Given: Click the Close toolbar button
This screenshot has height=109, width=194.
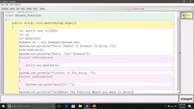Looking at the screenshot, I should coord(42,9).
